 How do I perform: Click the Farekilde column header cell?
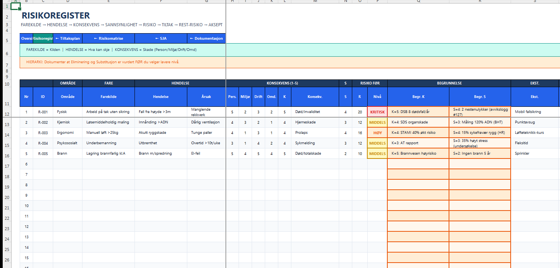pos(108,97)
